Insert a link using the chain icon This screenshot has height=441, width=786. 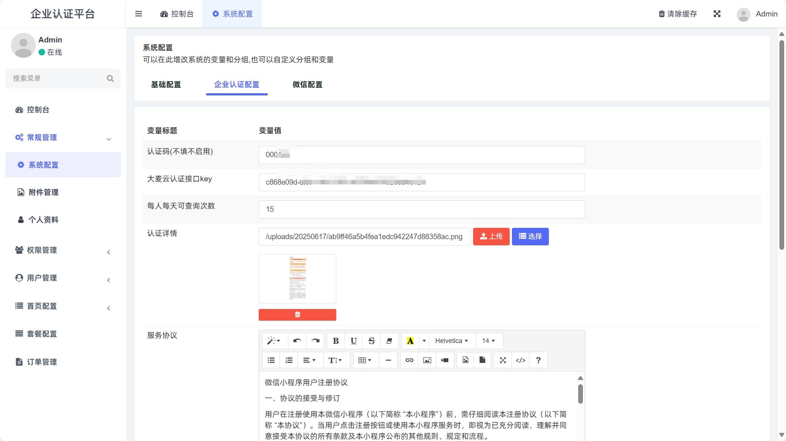409,360
